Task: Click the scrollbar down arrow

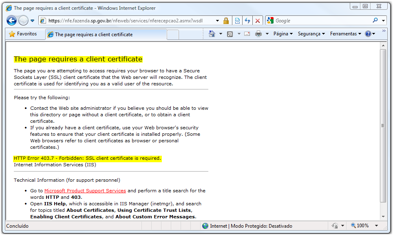Action: 383,216
